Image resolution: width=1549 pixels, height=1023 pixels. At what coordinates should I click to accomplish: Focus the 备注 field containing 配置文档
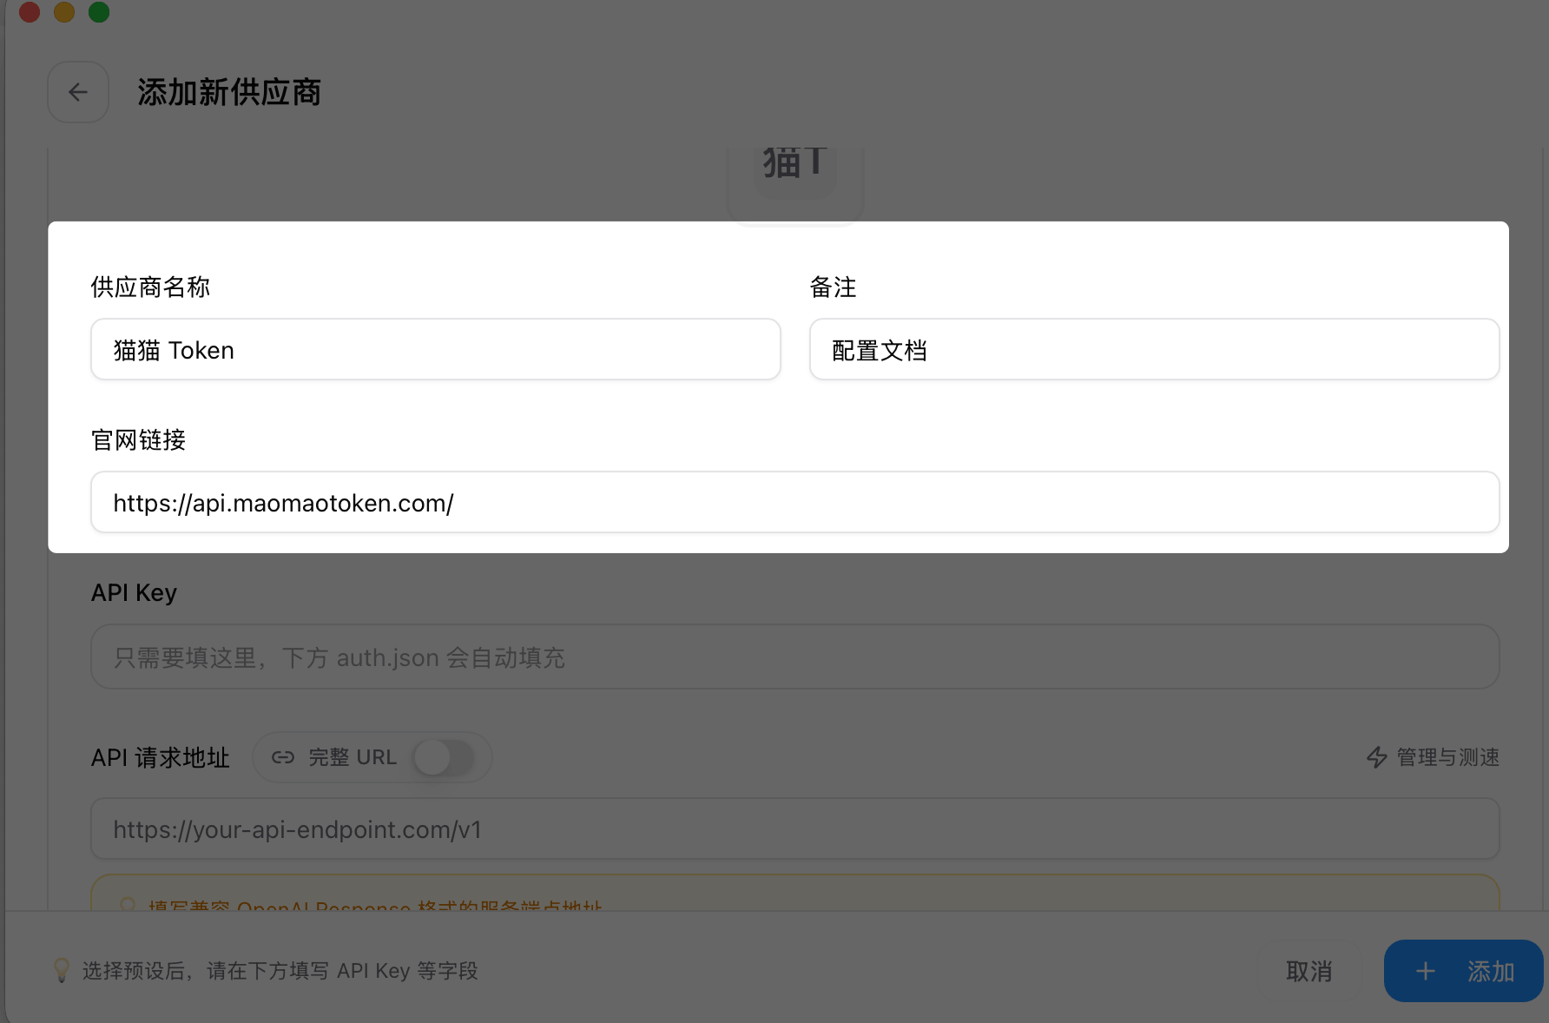(1155, 349)
